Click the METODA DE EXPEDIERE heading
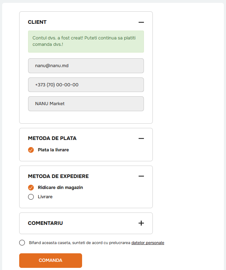226x270 pixels. pos(58,176)
